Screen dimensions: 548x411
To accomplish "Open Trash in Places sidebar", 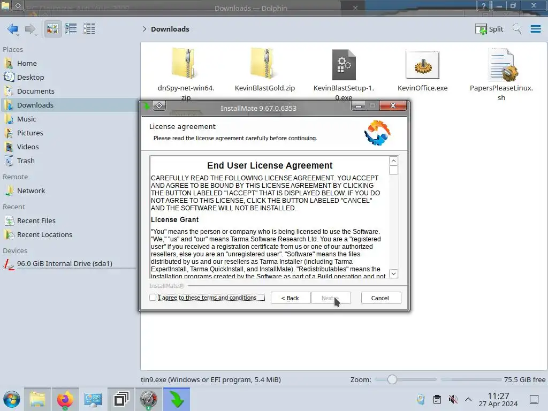I will (69, 161).
